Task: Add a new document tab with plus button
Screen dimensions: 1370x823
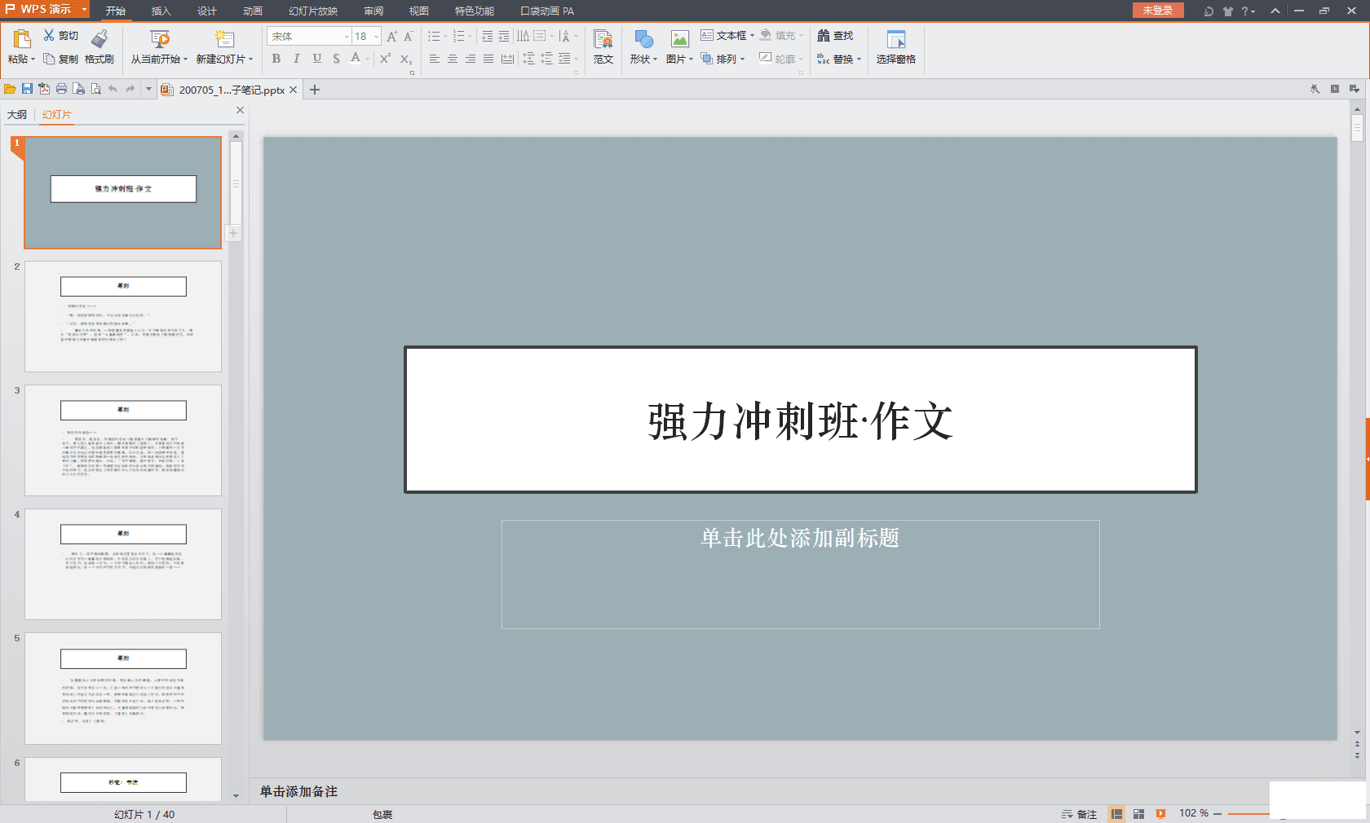Action: coord(315,90)
